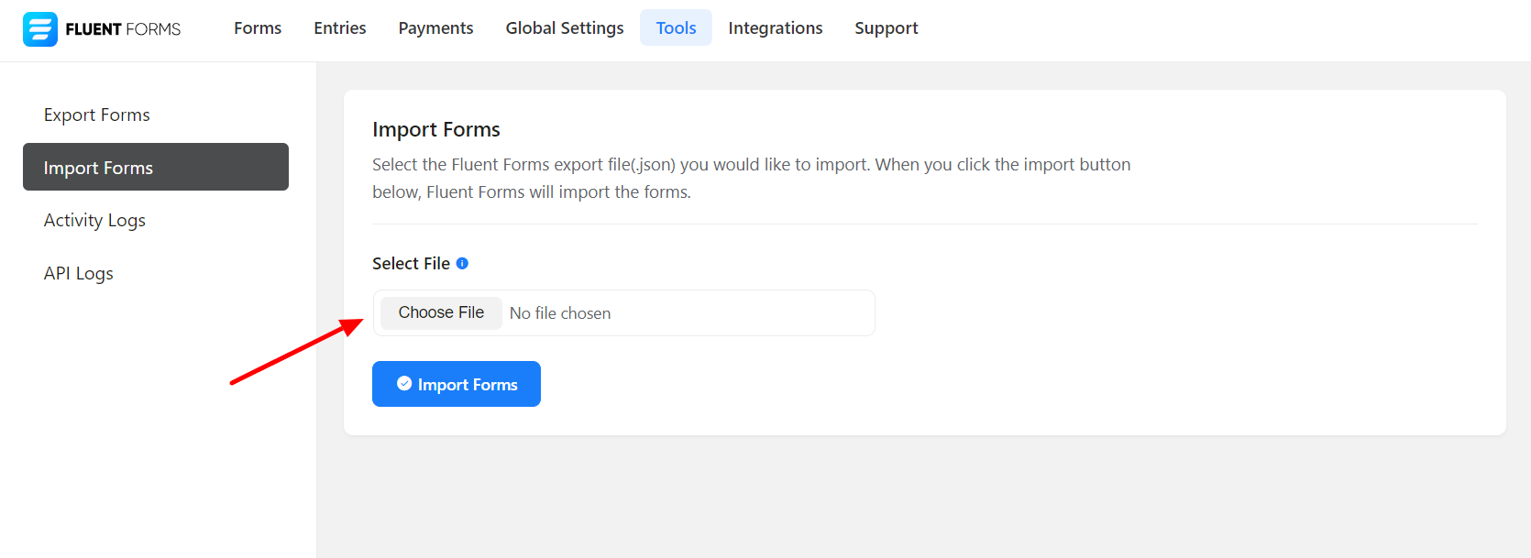Click the info icon beside Select File

click(462, 264)
